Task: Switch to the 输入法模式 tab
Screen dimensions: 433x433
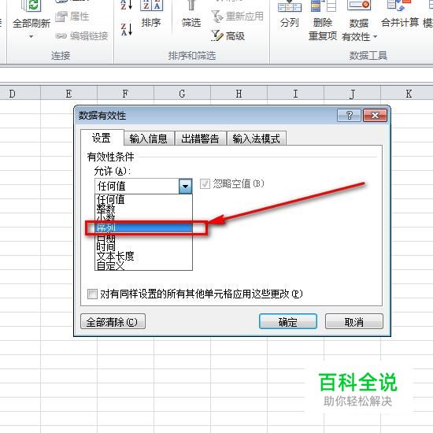Action: (257, 139)
